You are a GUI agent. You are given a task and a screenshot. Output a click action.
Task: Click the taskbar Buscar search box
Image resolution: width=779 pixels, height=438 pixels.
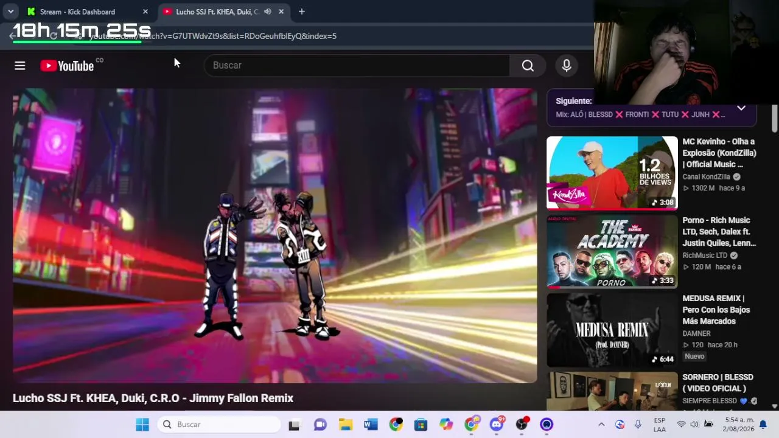click(218, 425)
